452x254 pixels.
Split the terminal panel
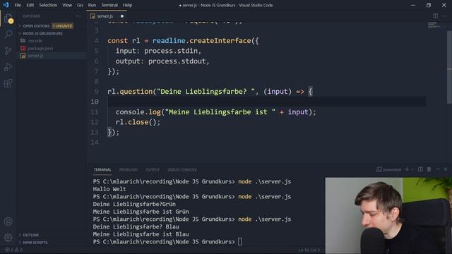[421, 169]
